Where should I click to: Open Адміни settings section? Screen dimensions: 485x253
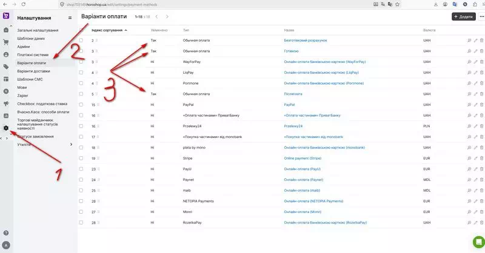pyautogui.click(x=24, y=47)
